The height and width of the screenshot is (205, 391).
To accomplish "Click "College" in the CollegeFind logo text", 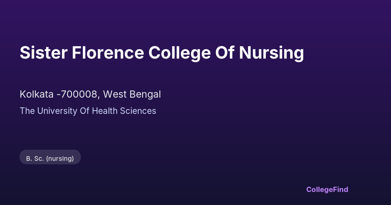I will tap(319, 189).
